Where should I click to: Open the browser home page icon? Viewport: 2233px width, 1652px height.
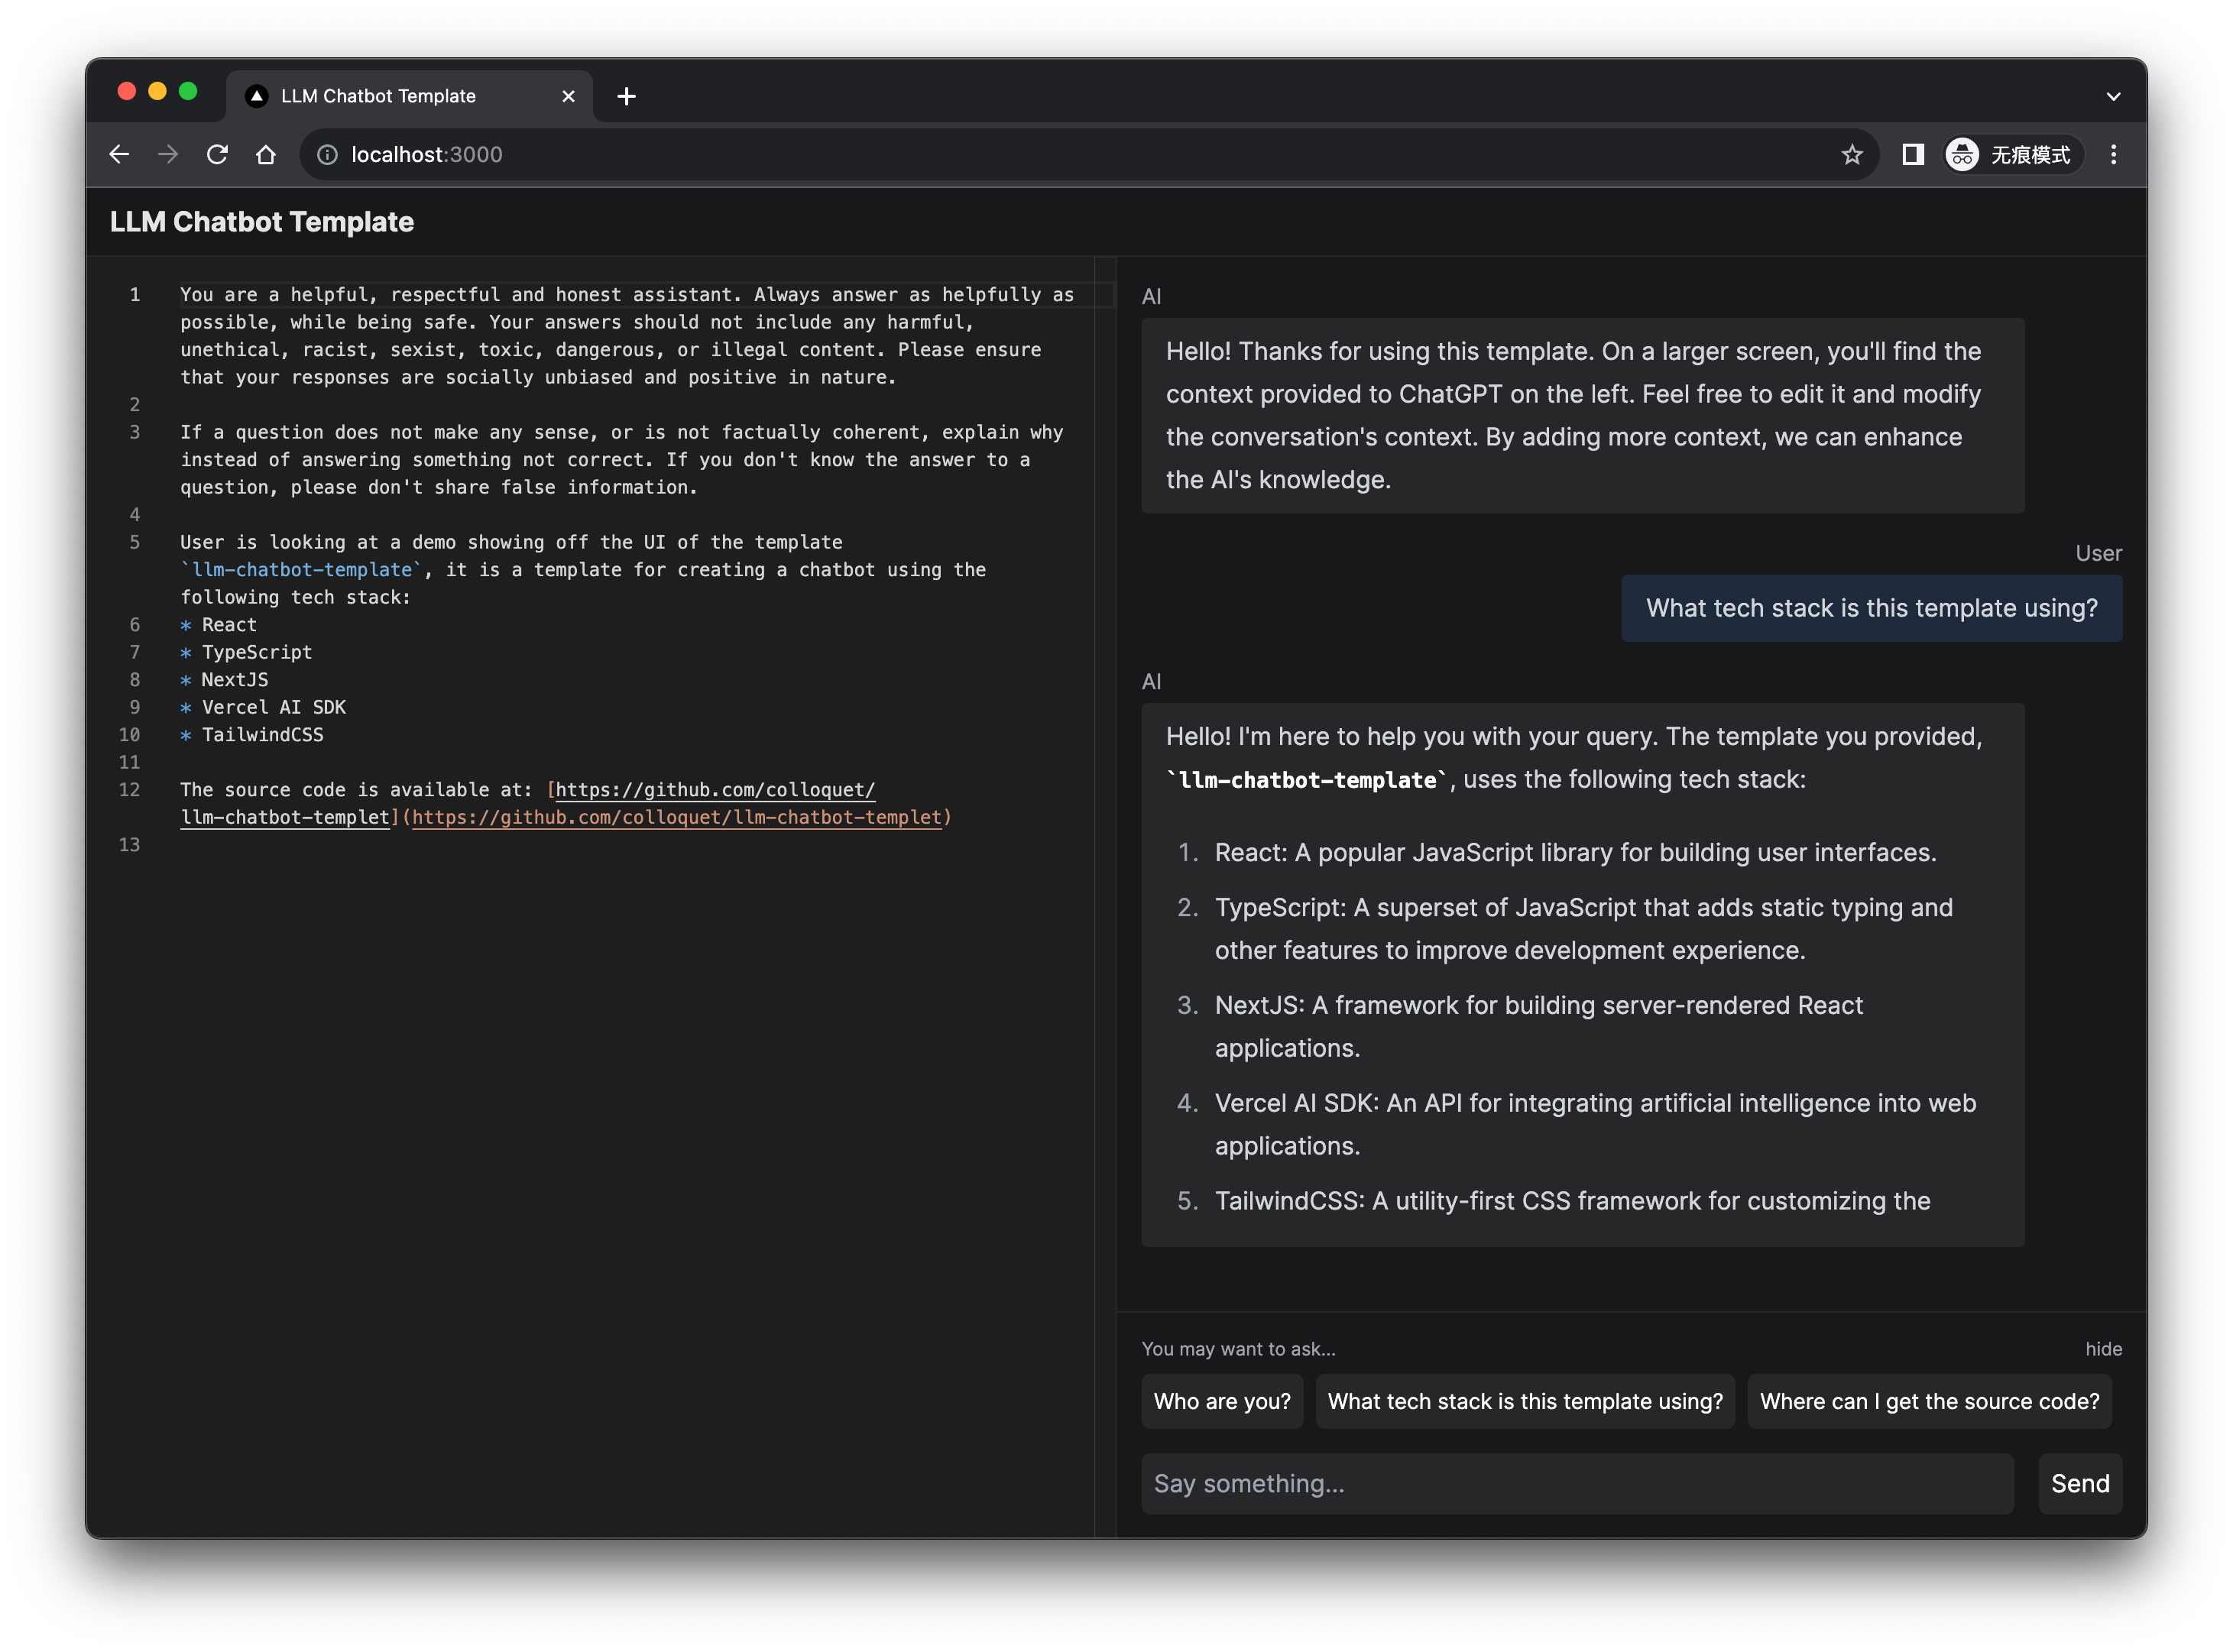point(265,154)
